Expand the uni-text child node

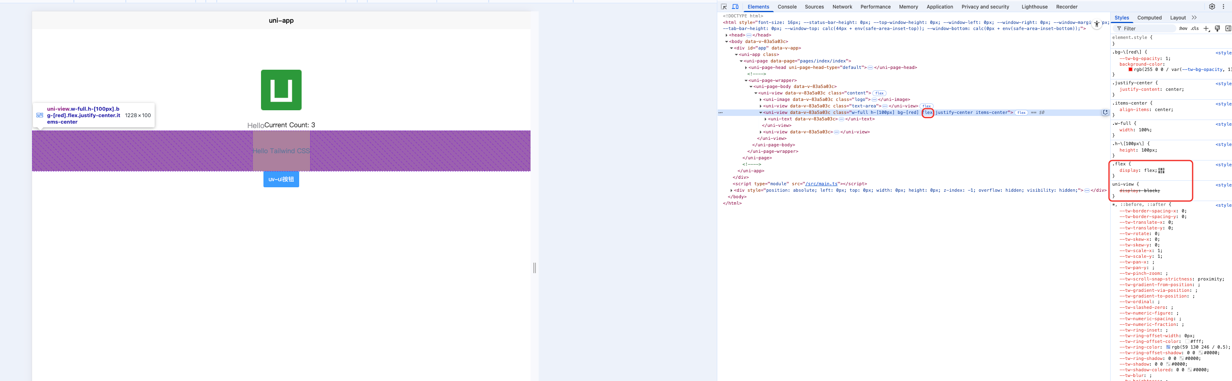pos(765,119)
